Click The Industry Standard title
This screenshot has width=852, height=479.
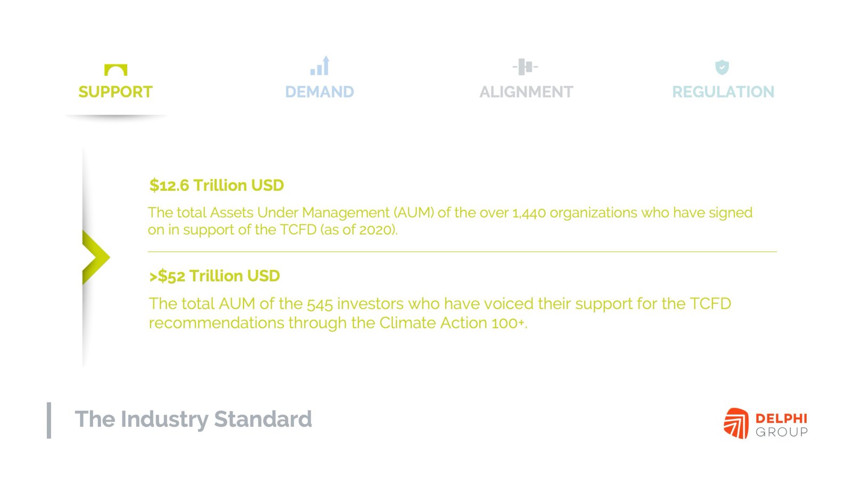pos(193,419)
